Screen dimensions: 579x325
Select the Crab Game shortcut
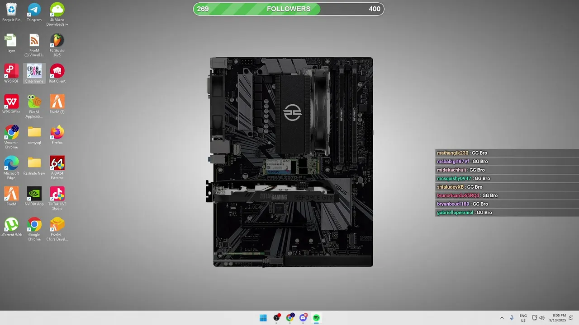[34, 74]
